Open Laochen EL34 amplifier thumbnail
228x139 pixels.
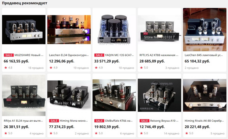tap(69, 30)
